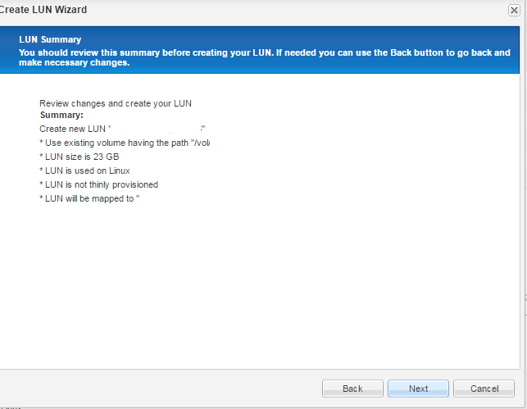Click the truncated '/vol' volume path text
This screenshot has height=409, width=527.
(202, 143)
